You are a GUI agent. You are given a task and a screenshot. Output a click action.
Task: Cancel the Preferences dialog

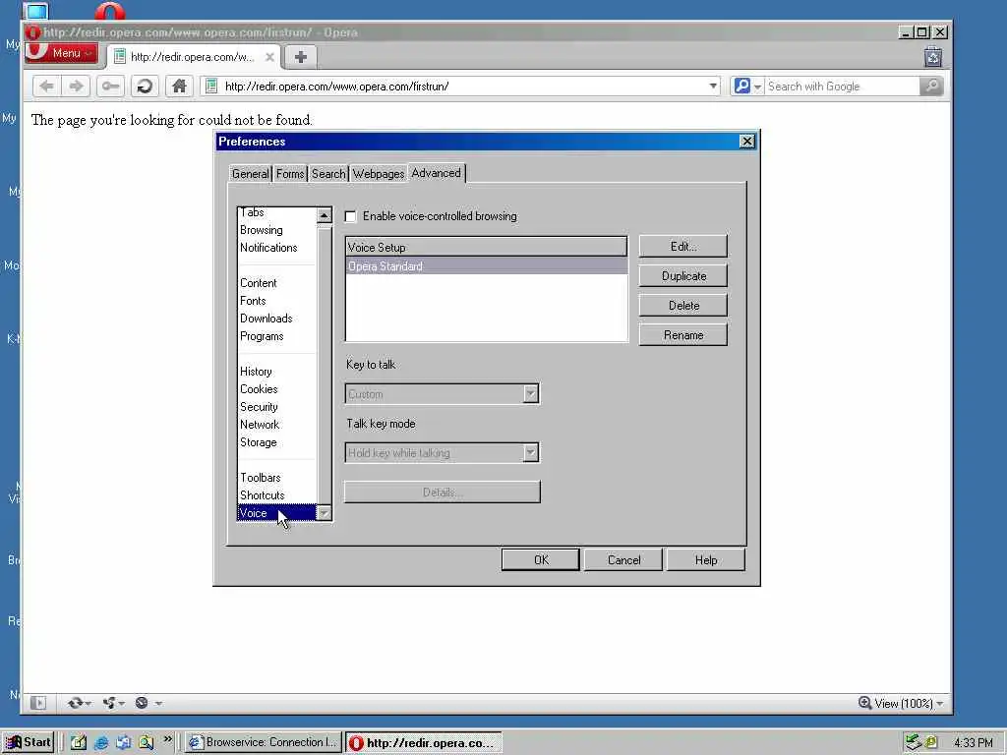623,559
